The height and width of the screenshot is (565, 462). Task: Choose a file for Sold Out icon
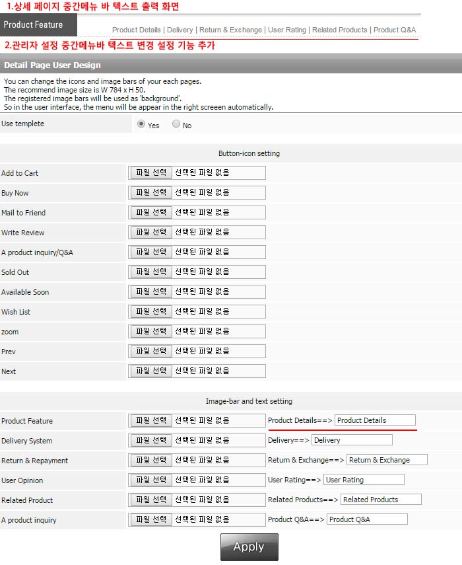click(151, 272)
